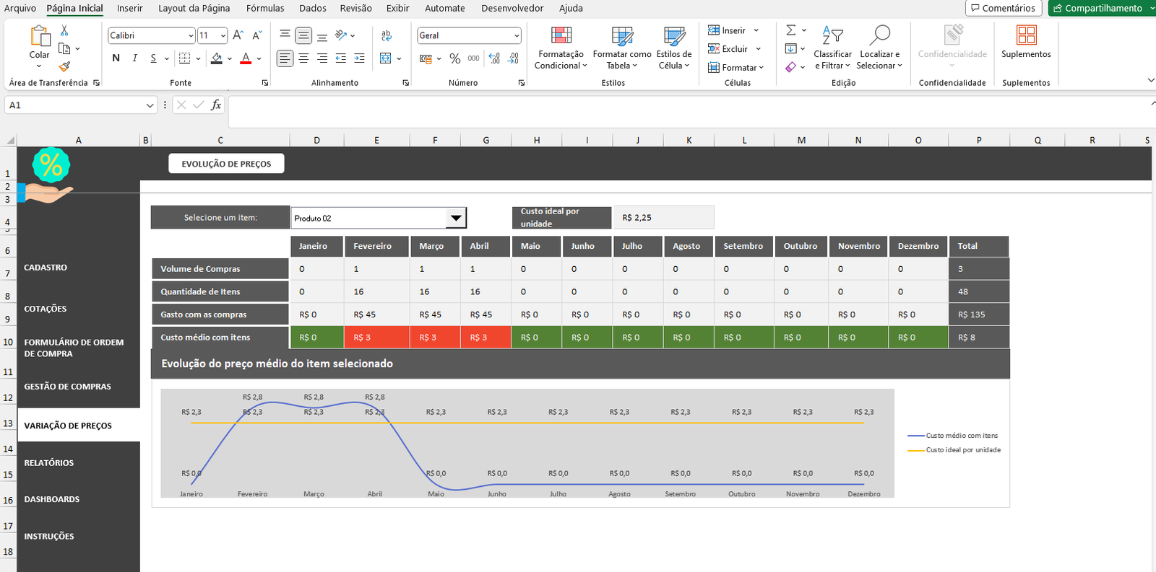Toggle center horizontal alignment
The height and width of the screenshot is (572, 1156).
[303, 58]
